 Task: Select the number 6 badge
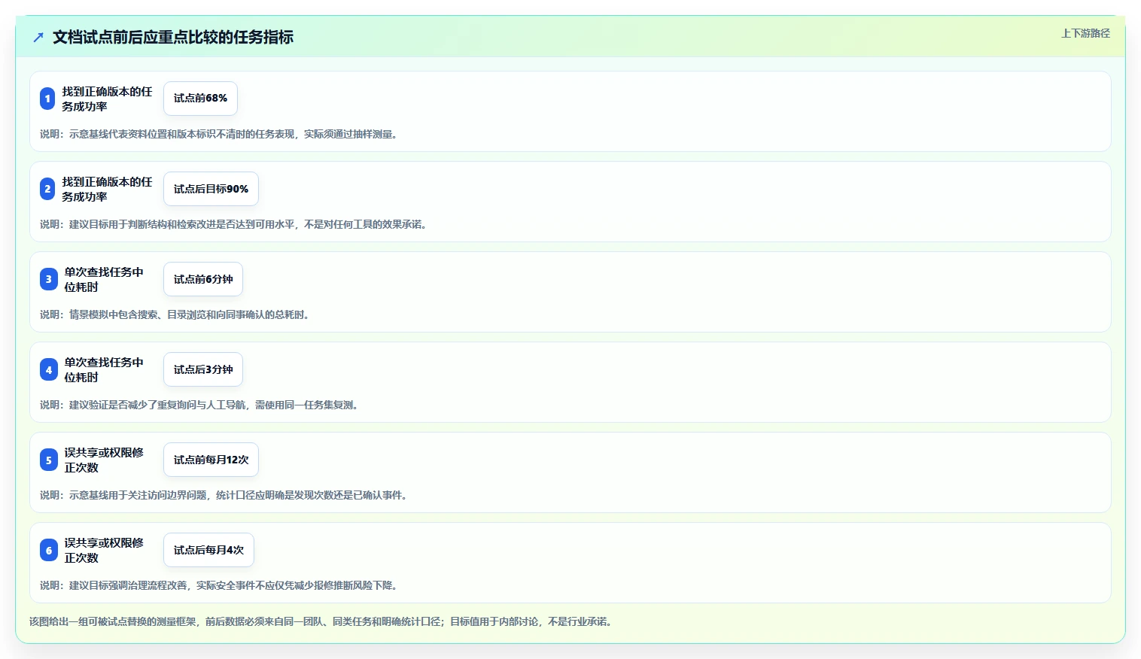pos(49,550)
